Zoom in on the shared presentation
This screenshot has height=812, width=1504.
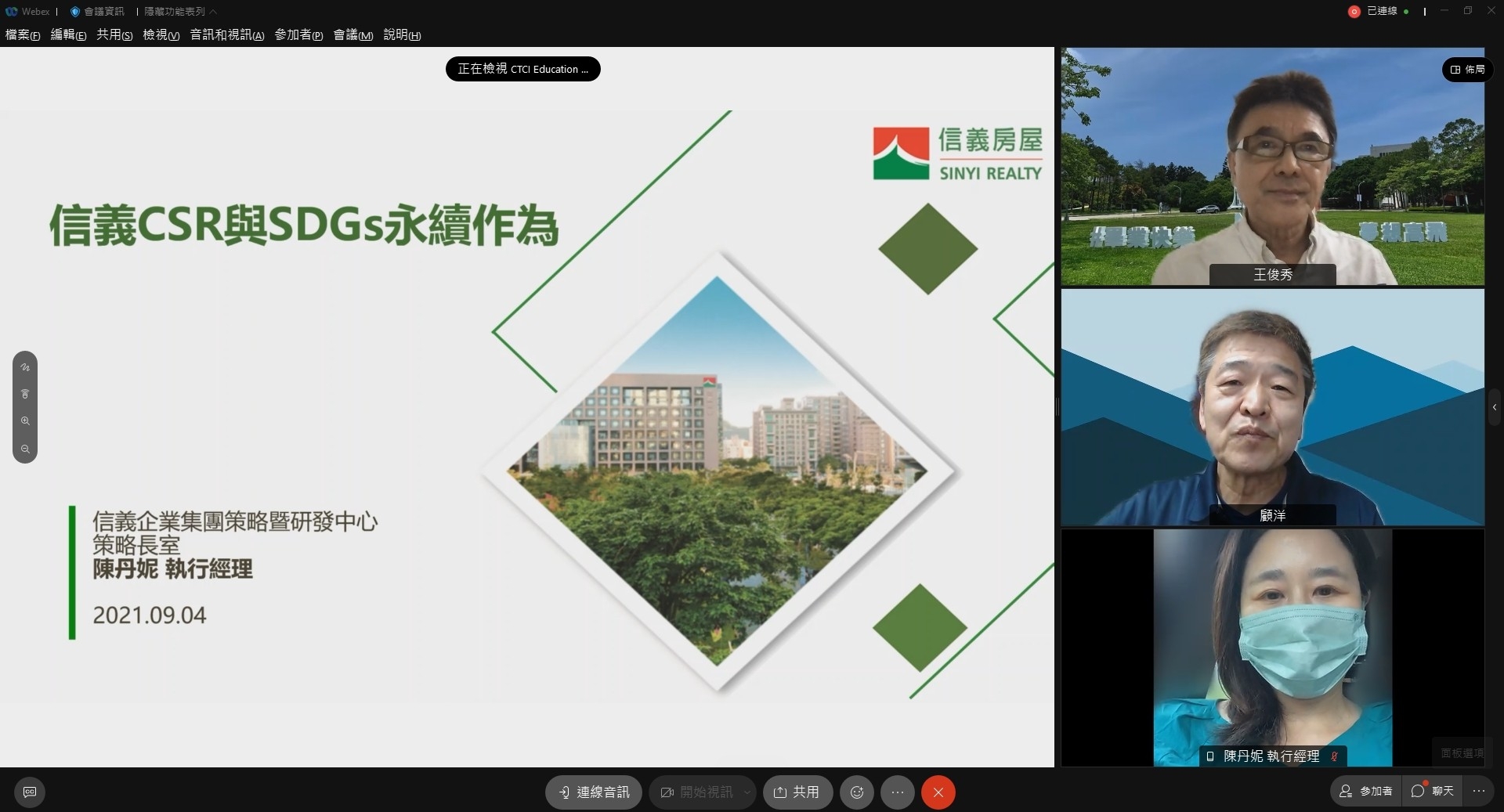[x=26, y=421]
